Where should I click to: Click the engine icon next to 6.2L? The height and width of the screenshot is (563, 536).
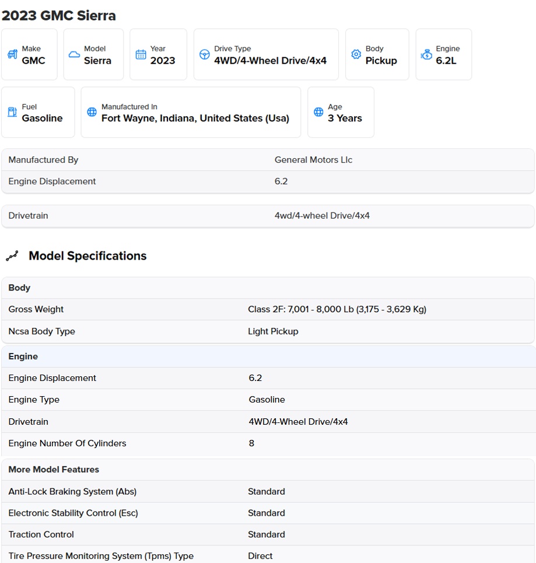click(426, 54)
